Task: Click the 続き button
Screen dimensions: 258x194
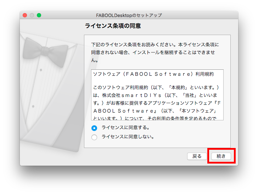Action: (221, 156)
